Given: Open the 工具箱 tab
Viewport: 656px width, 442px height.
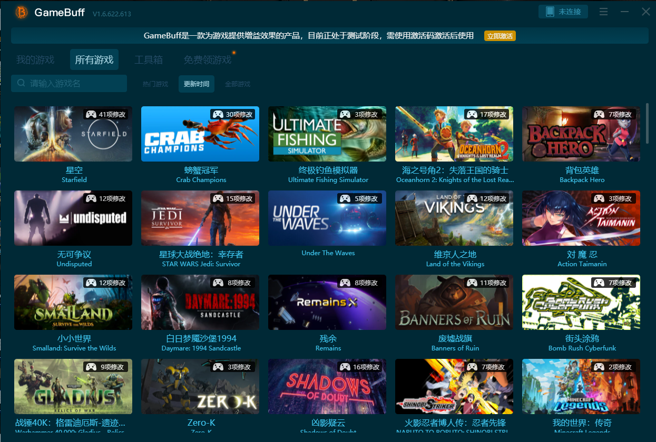Looking at the screenshot, I should click(x=149, y=60).
